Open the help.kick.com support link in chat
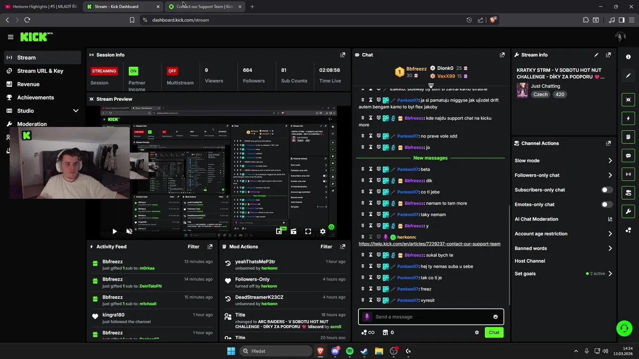This screenshot has height=359, width=639. click(429, 244)
